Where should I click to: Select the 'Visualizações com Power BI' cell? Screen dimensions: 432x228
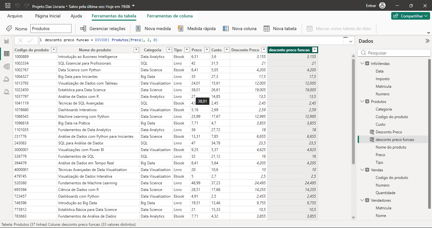98,150
